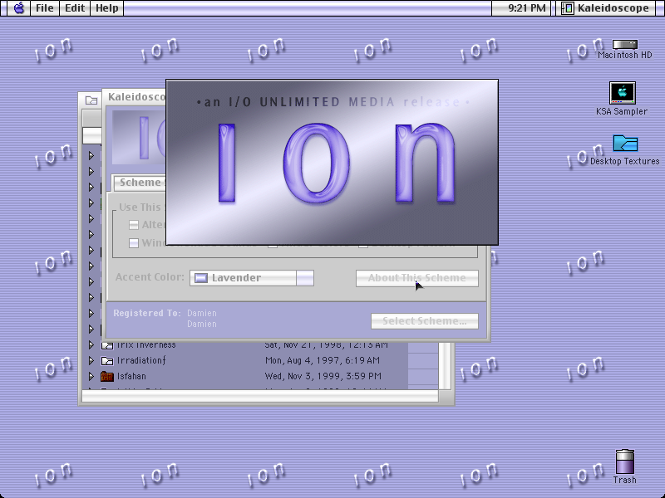
Task: Open the Edit menu
Action: [x=75, y=8]
